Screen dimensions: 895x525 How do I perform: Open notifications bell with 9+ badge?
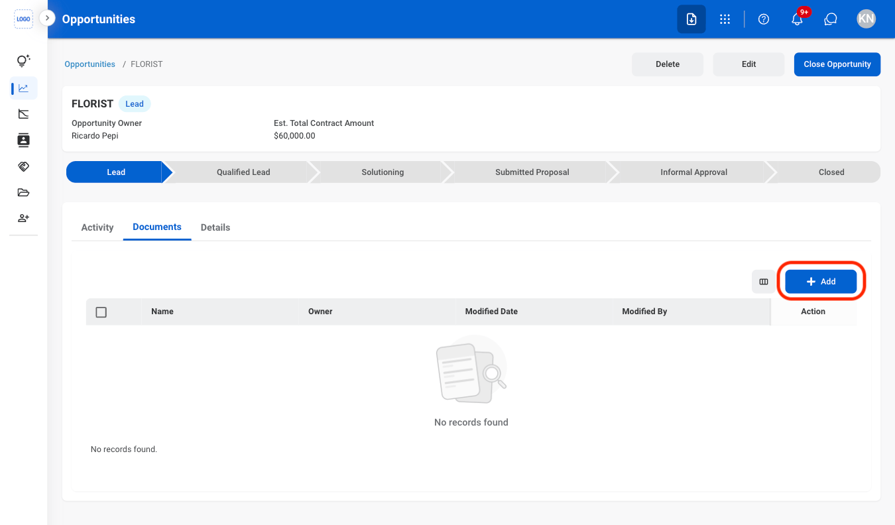[798, 19]
